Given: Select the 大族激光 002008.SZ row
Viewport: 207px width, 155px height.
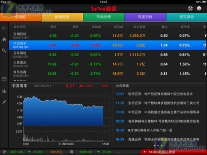Looking at the screenshot, I should pyautogui.click(x=108, y=64).
